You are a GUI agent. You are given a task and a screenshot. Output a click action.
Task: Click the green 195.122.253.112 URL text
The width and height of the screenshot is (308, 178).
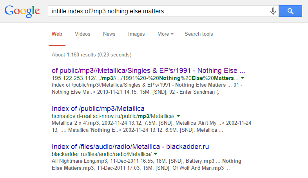pos(145,78)
